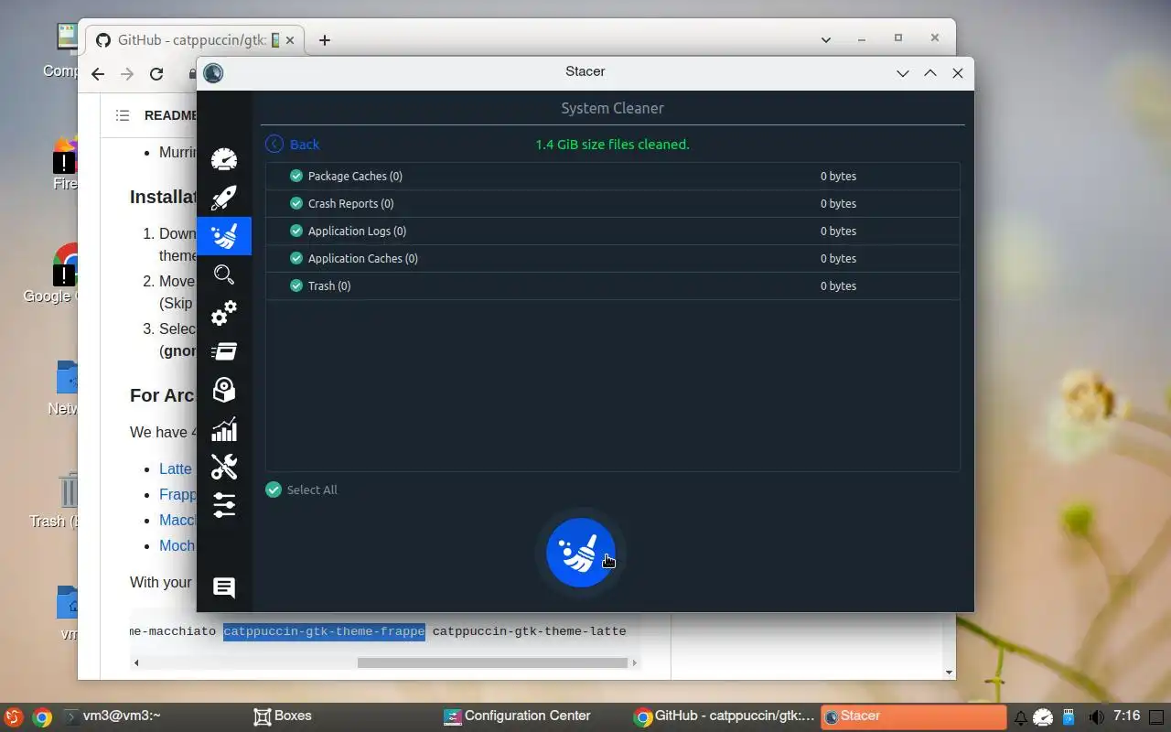Switch to GitHub Chrome window in taskbar
The height and width of the screenshot is (732, 1171).
tap(723, 716)
